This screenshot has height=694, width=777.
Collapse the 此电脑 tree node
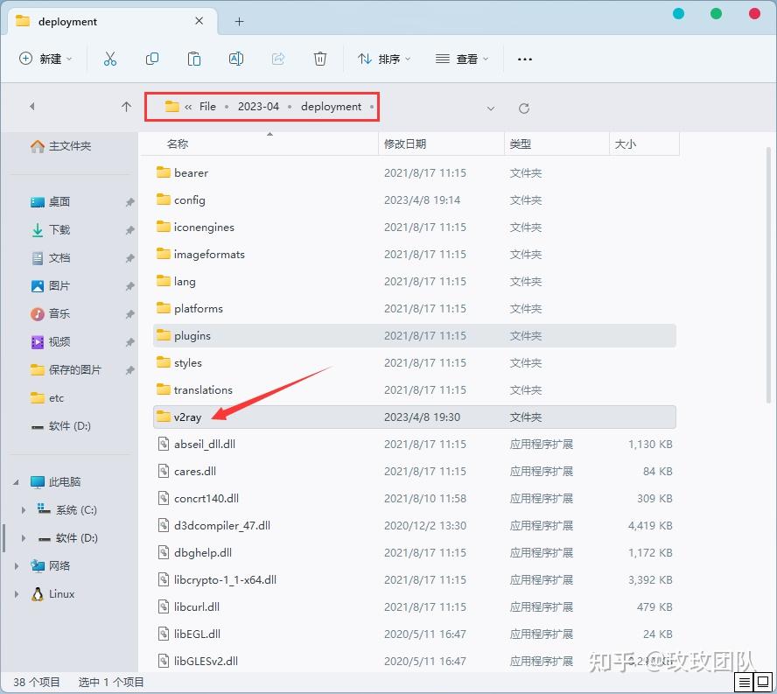click(17, 482)
